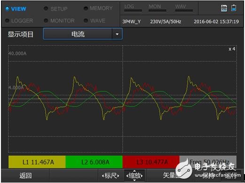This screenshot has height=183, width=245.
Task: Click the 缩放 zoom control
Action: 134,175
